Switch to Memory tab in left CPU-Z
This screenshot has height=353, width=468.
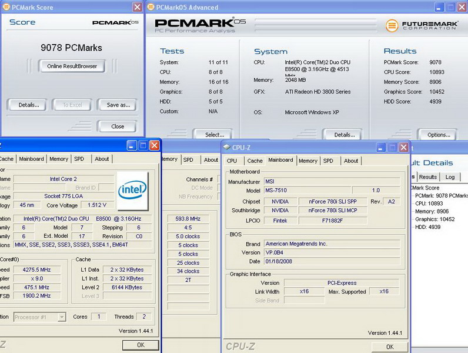(59, 159)
